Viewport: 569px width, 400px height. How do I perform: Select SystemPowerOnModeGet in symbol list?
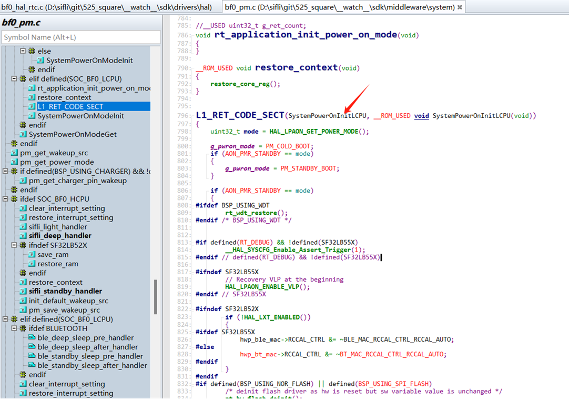click(x=73, y=134)
